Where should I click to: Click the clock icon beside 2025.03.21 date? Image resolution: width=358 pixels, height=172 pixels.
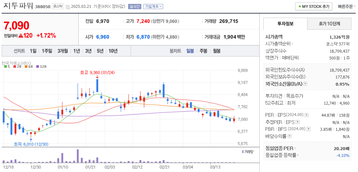point(68,7)
